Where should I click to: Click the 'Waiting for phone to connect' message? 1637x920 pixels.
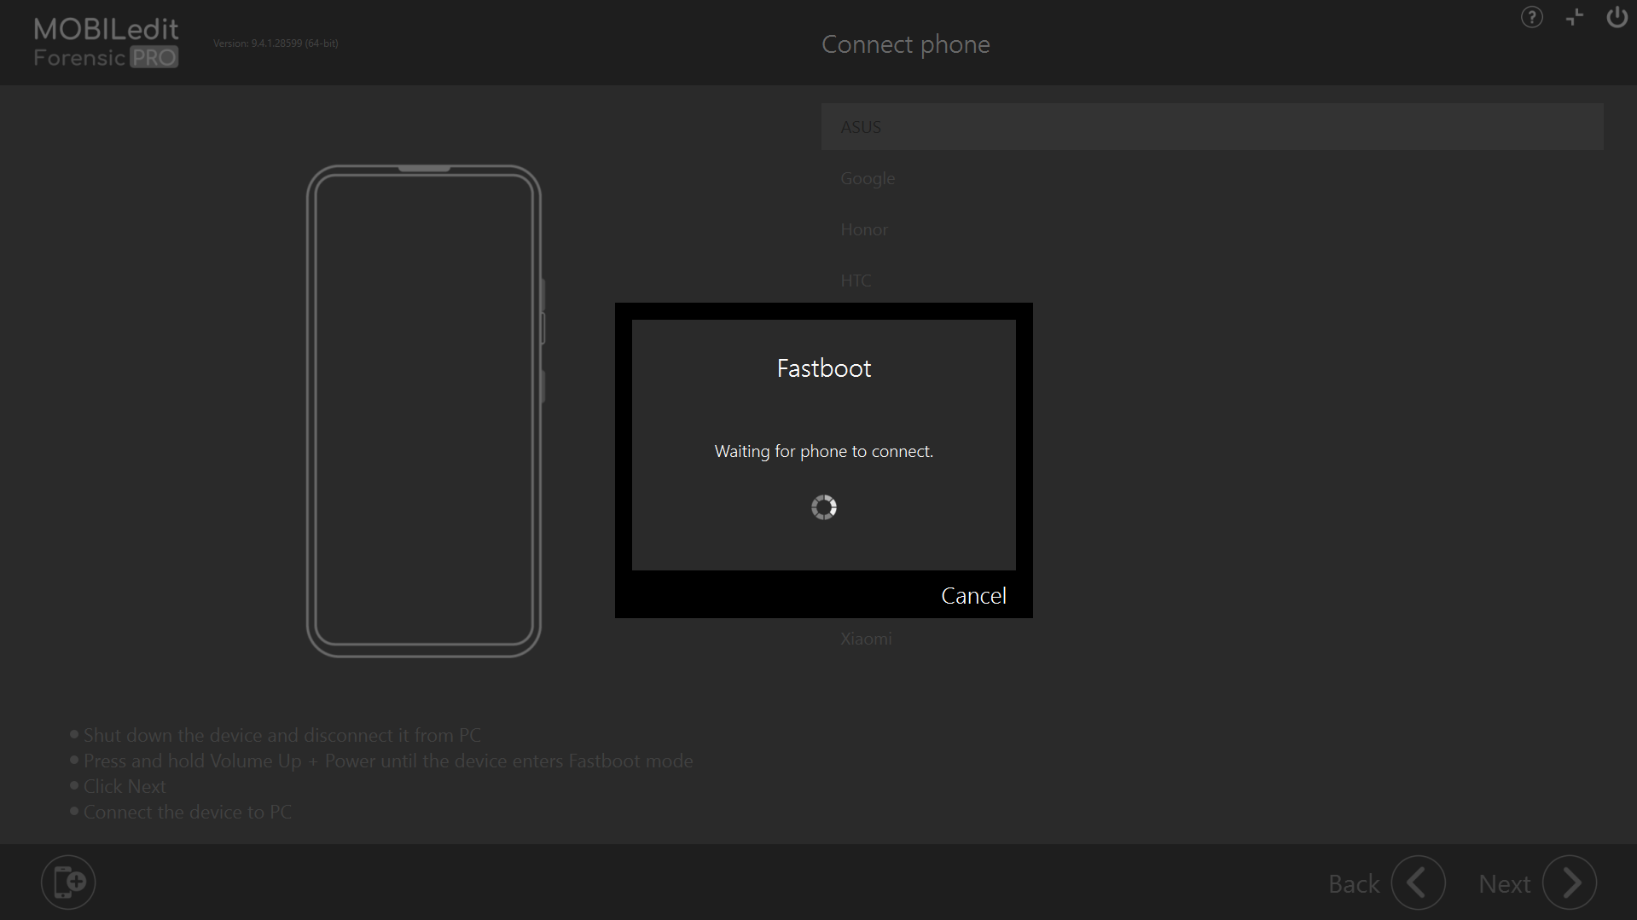(823, 451)
